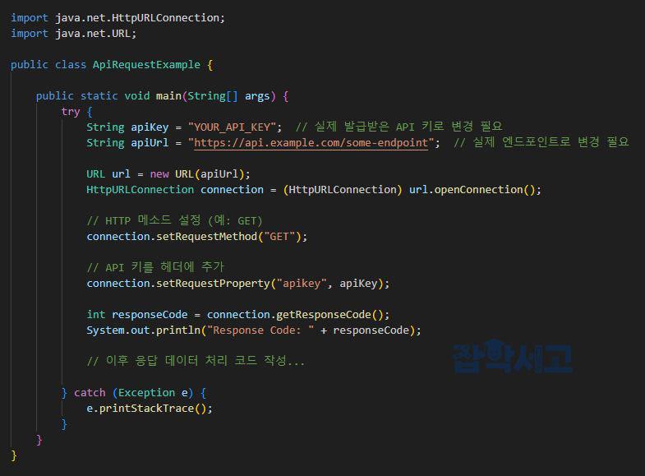Click the class name ApiRequestExample
Image resolution: width=645 pixels, height=476 pixels.
tap(146, 65)
